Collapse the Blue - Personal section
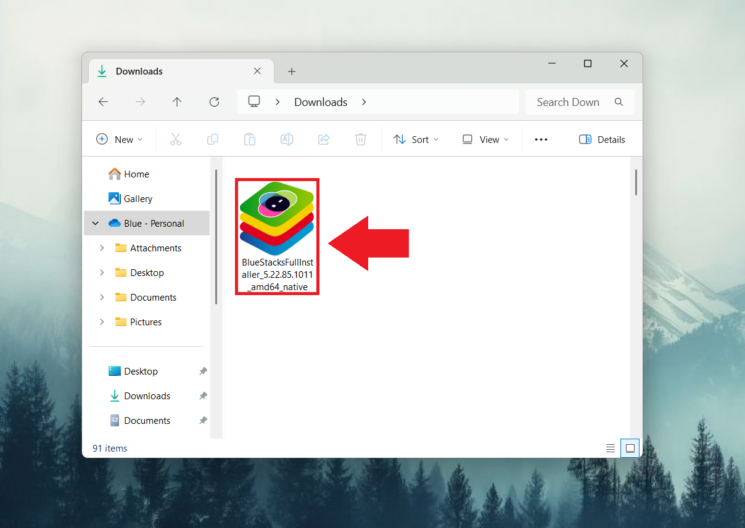This screenshot has width=745, height=528. (x=95, y=223)
